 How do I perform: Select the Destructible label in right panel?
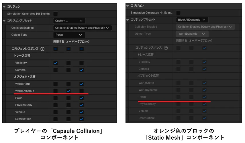point(146,118)
